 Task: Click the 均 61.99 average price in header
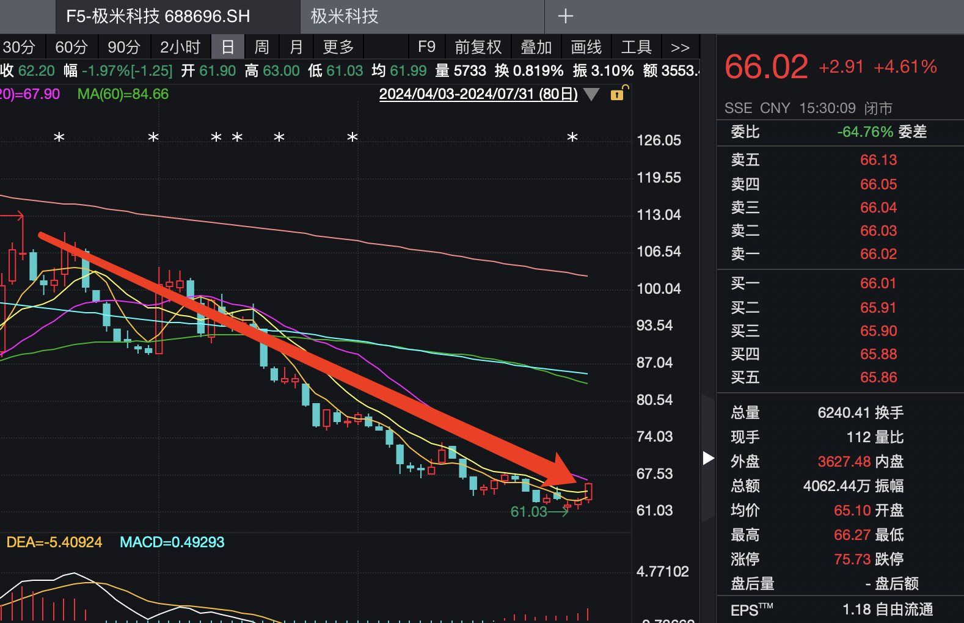click(399, 71)
